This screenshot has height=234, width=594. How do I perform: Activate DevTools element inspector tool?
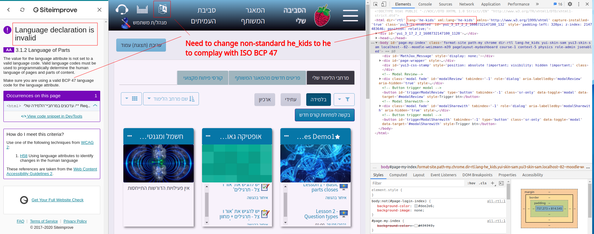click(375, 4)
